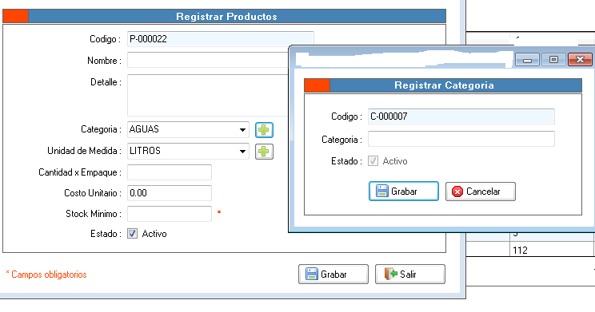
Task: Click the product Codigo field P-000022
Action: click(221, 39)
